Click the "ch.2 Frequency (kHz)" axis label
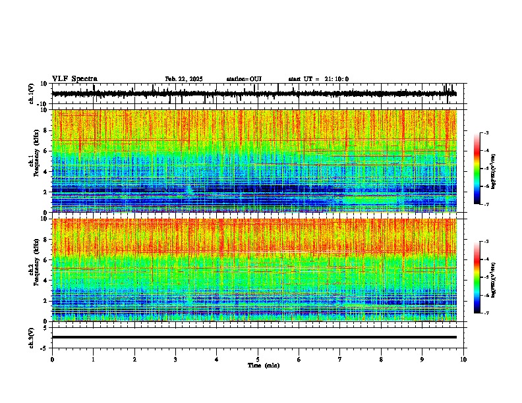This screenshot has width=522, height=403. click(34, 262)
